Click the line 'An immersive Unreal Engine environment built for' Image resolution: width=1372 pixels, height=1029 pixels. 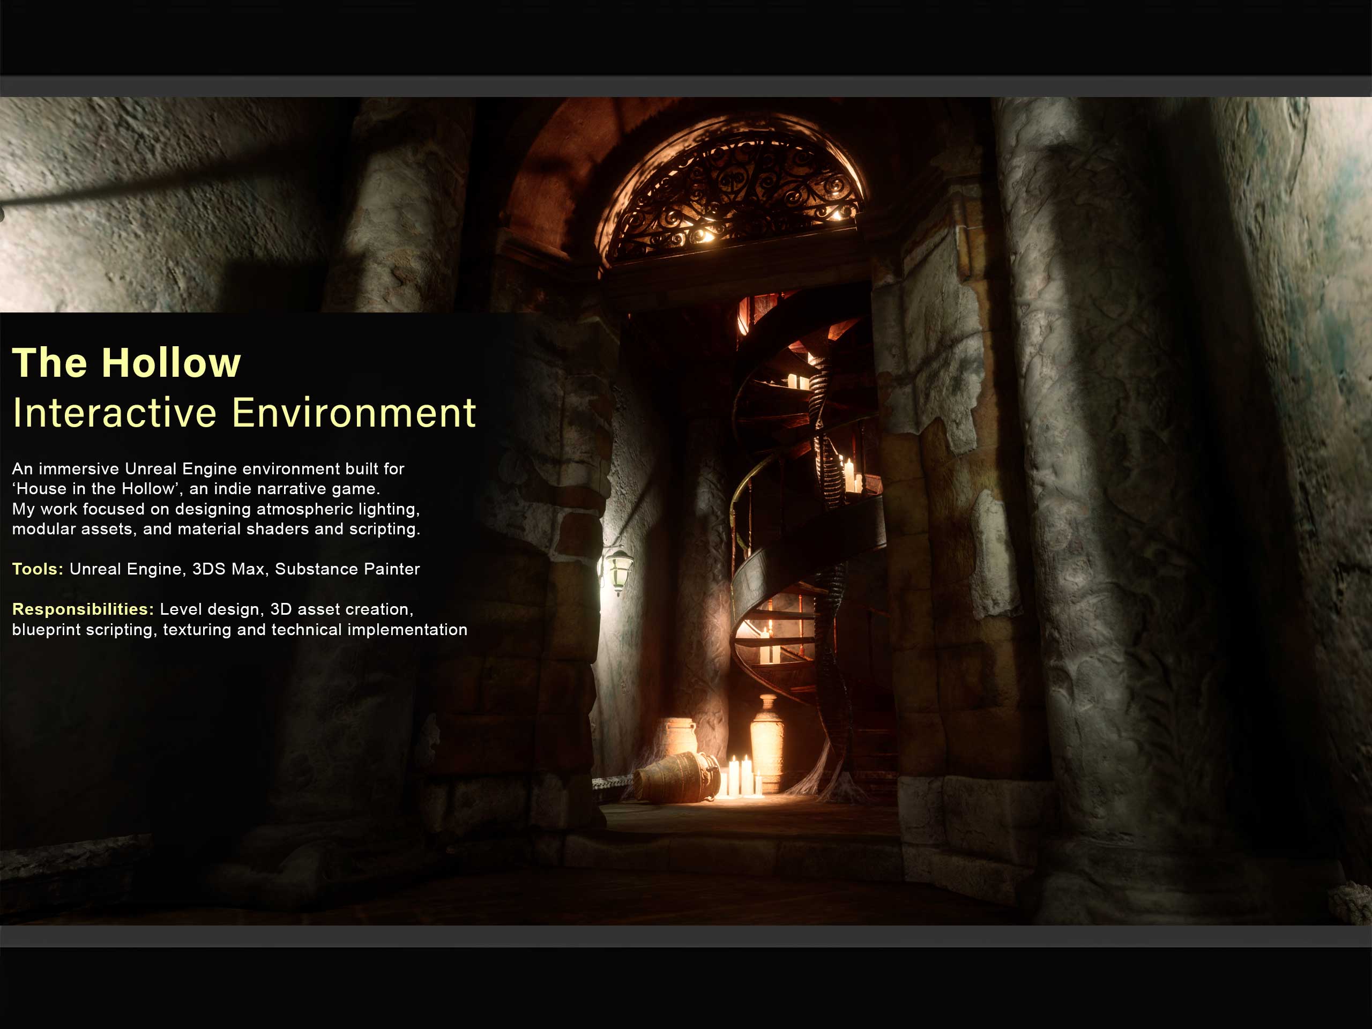point(208,469)
